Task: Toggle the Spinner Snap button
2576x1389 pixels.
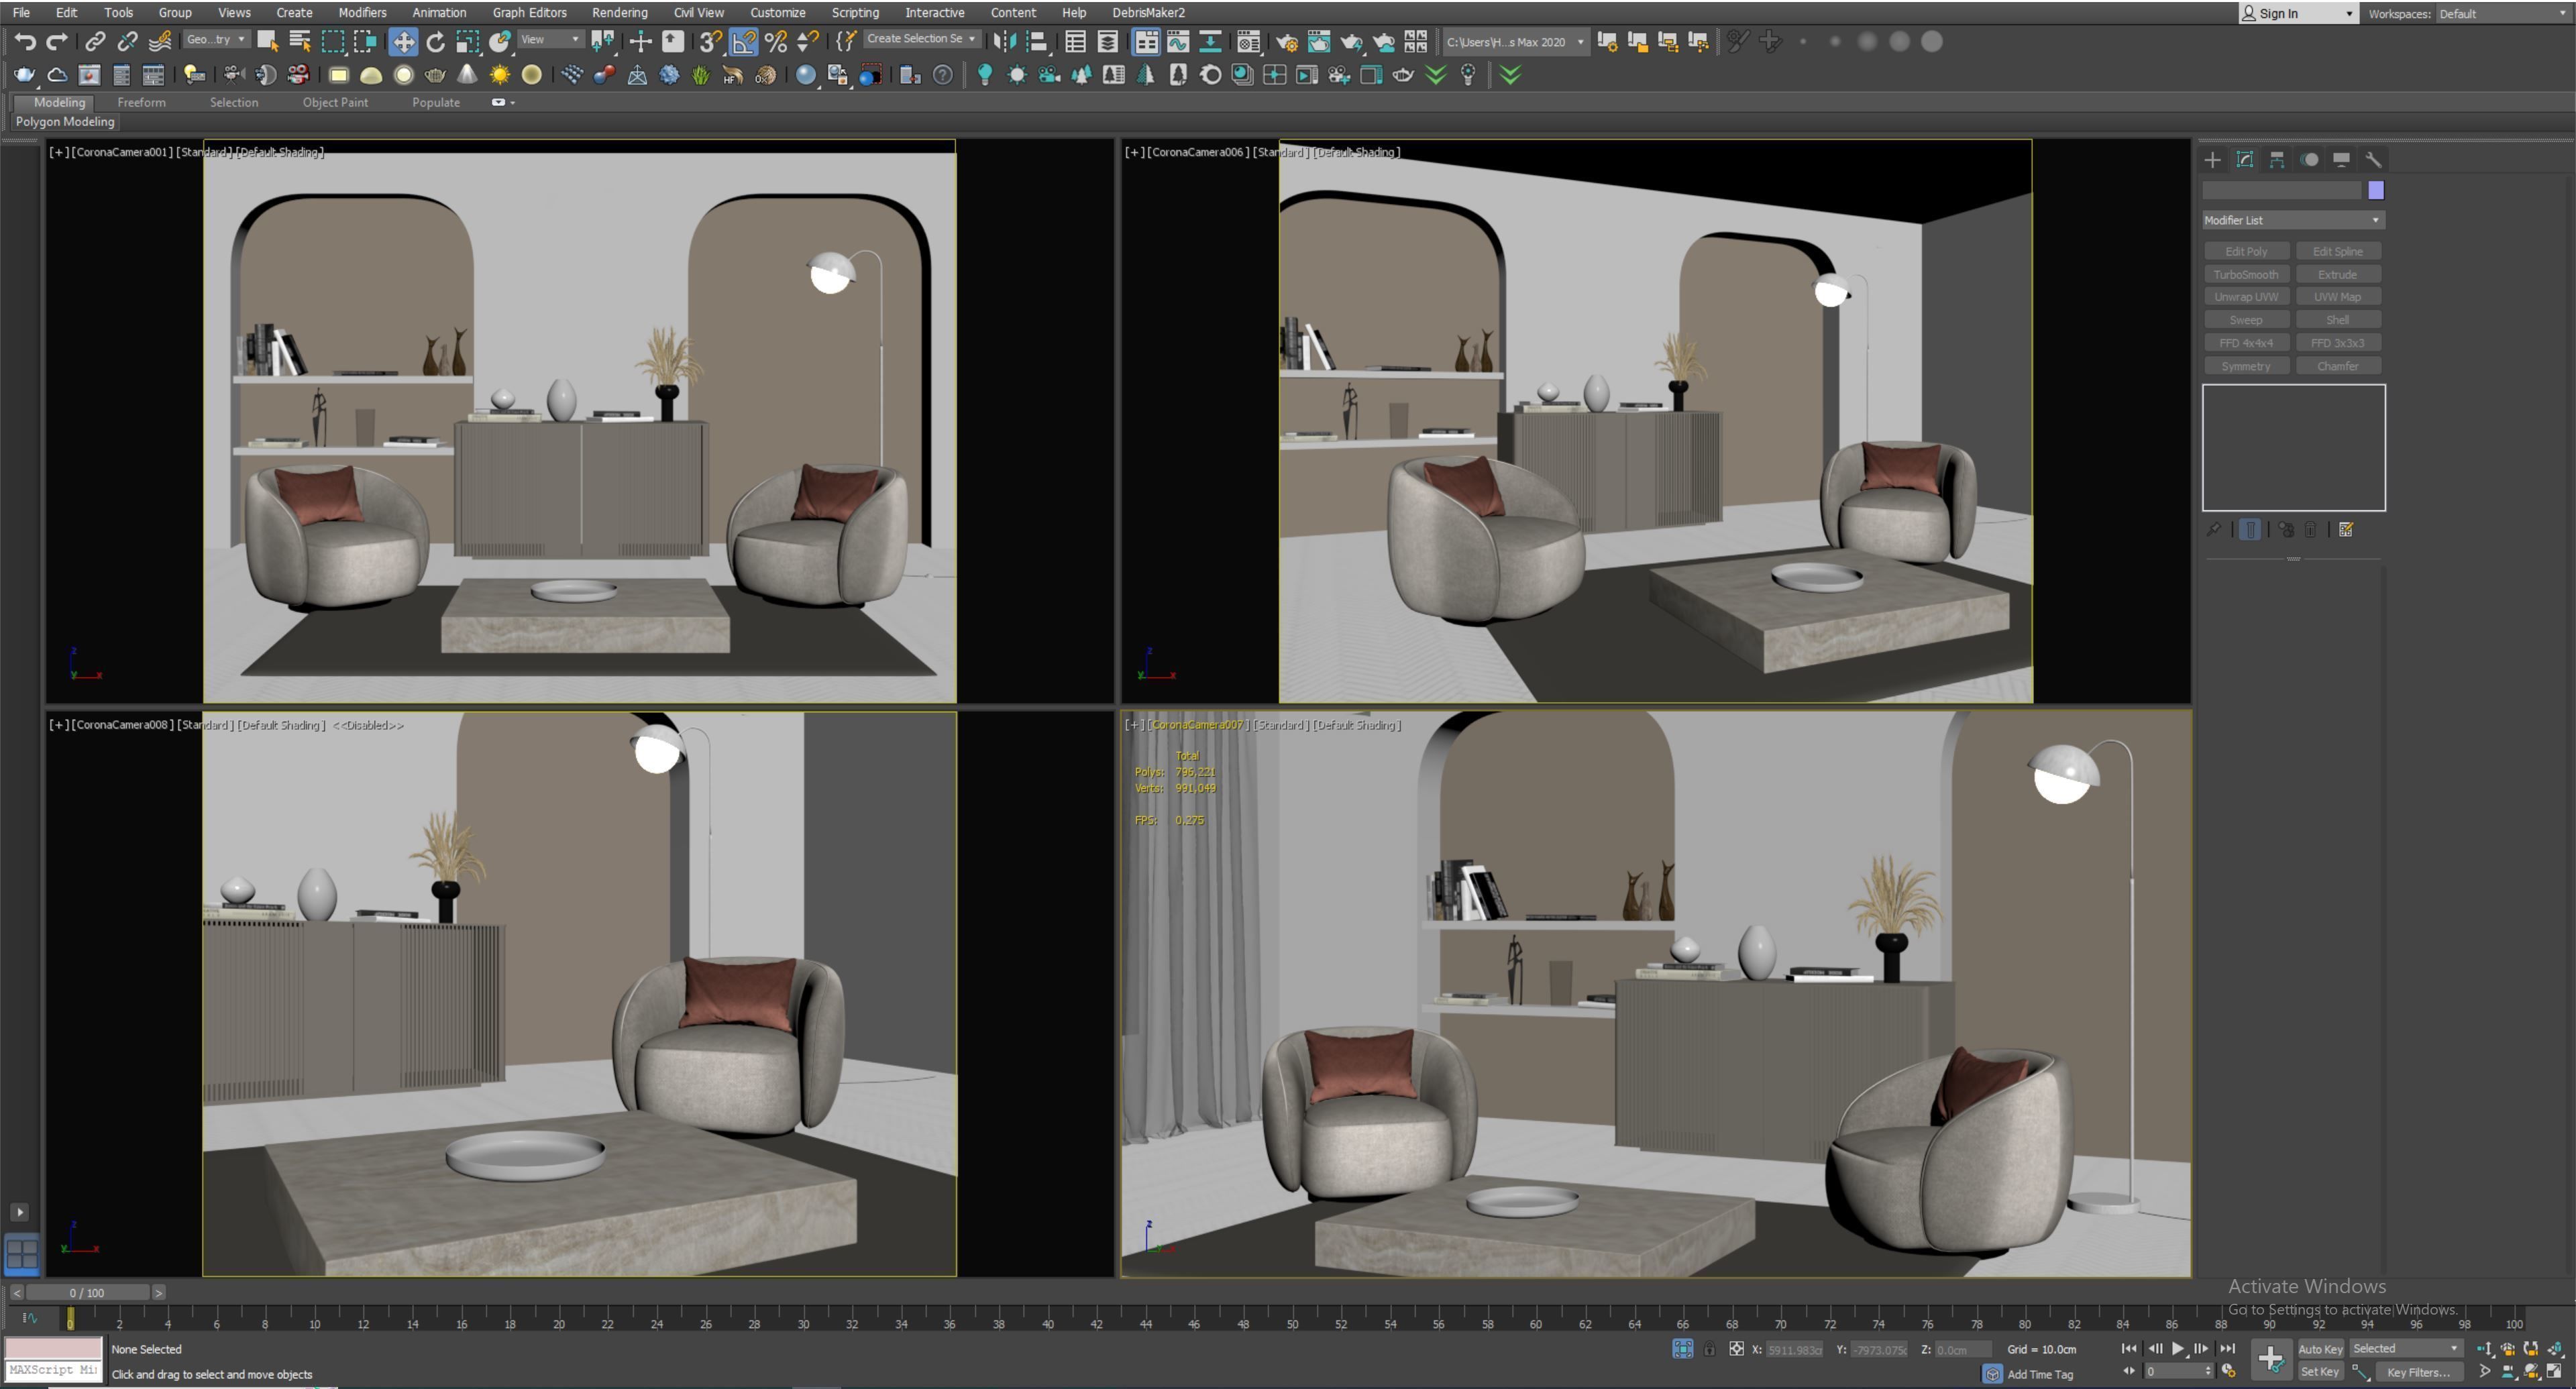Action: 807,41
